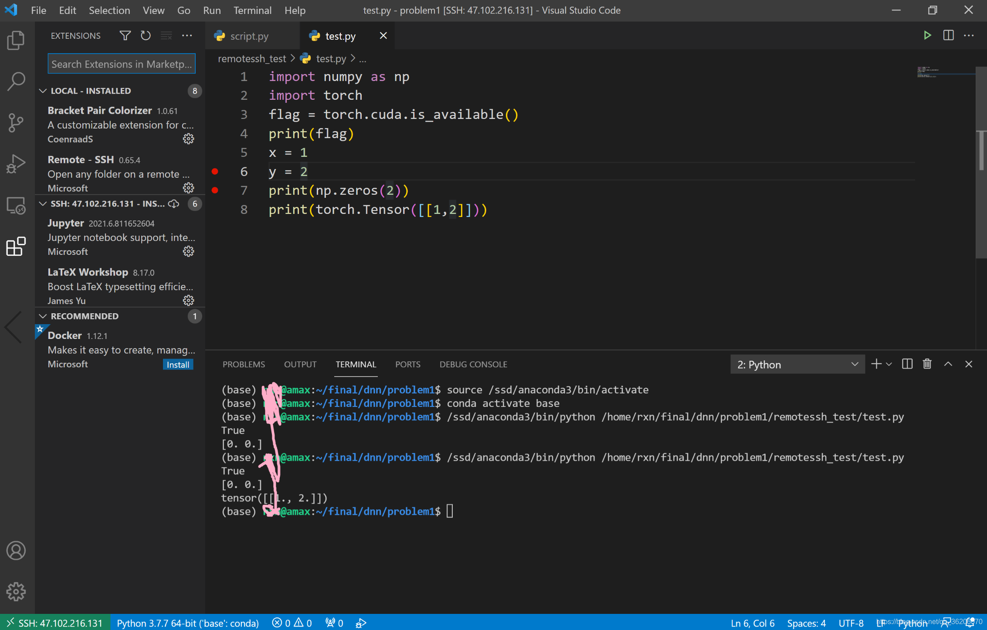Open the '2: Python' terminal dropdown
The height and width of the screenshot is (630, 987).
[x=797, y=365]
